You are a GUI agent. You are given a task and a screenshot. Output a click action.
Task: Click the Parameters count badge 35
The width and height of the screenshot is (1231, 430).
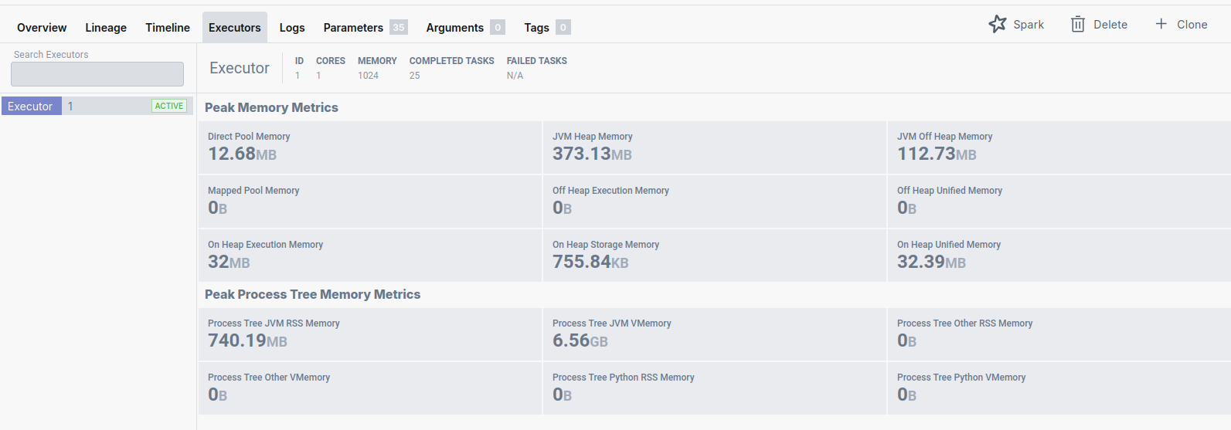pos(399,28)
